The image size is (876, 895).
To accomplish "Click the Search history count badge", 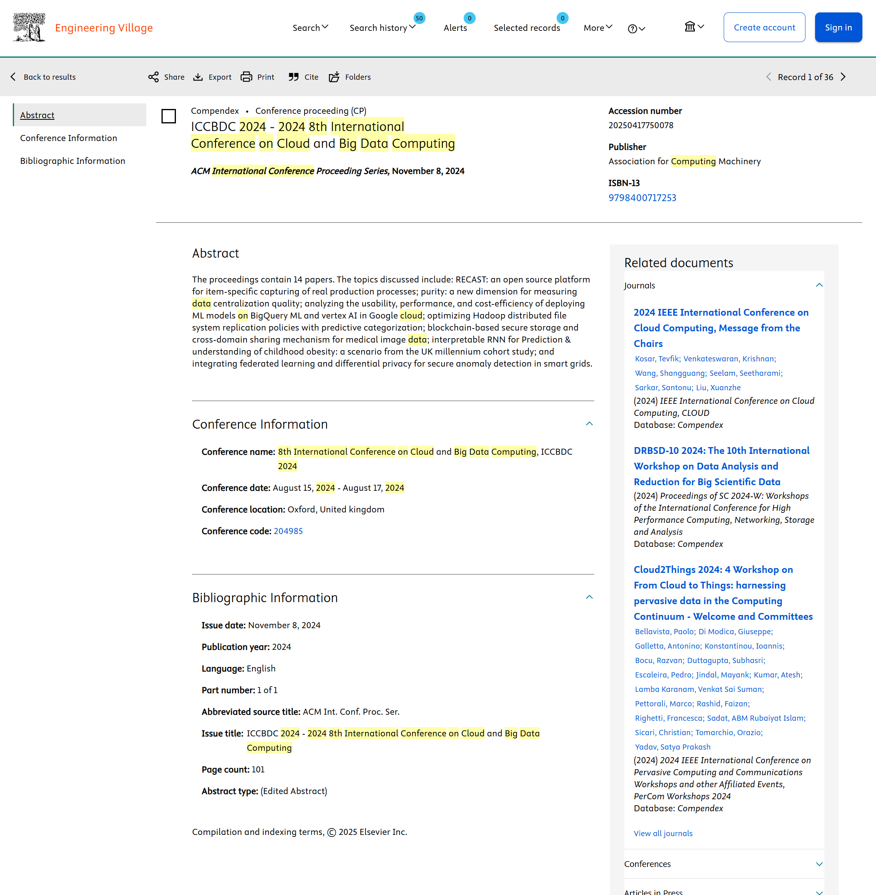I will pyautogui.click(x=419, y=18).
